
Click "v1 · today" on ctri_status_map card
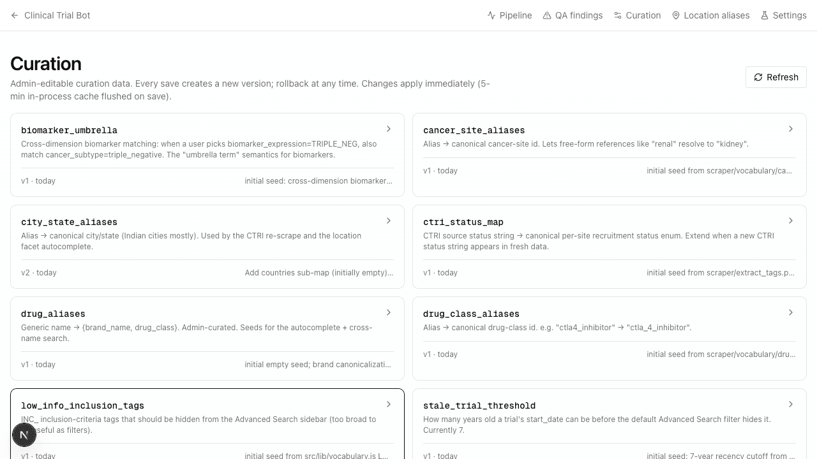coord(440,273)
